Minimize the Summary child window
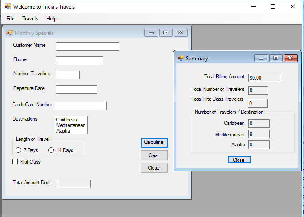Image resolution: width=304 pixels, height=217 pixels. click(x=261, y=58)
